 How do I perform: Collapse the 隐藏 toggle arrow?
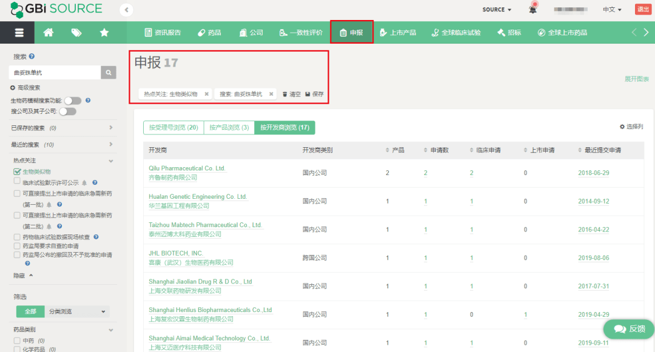(x=31, y=275)
